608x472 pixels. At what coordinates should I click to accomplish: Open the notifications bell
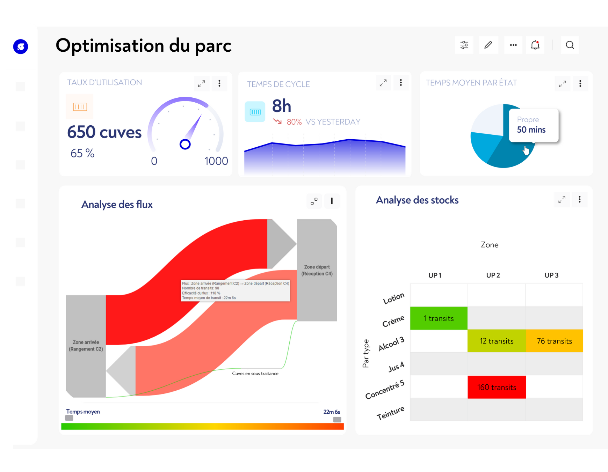click(535, 45)
